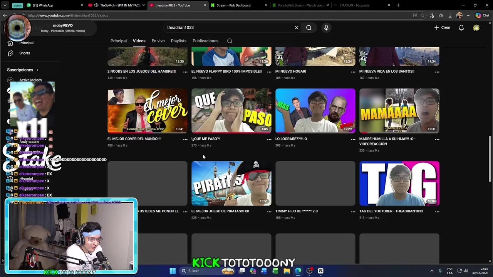
Task: Open options for TIMMY HIJO DE video
Action: tap(353, 212)
